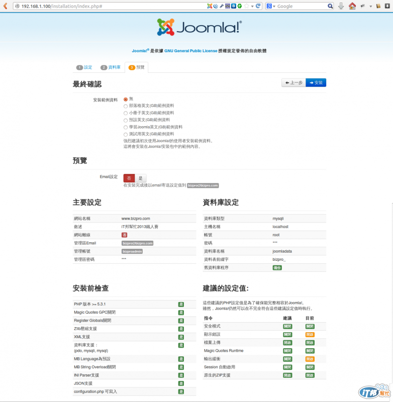Click the root database account value

(x=276, y=235)
